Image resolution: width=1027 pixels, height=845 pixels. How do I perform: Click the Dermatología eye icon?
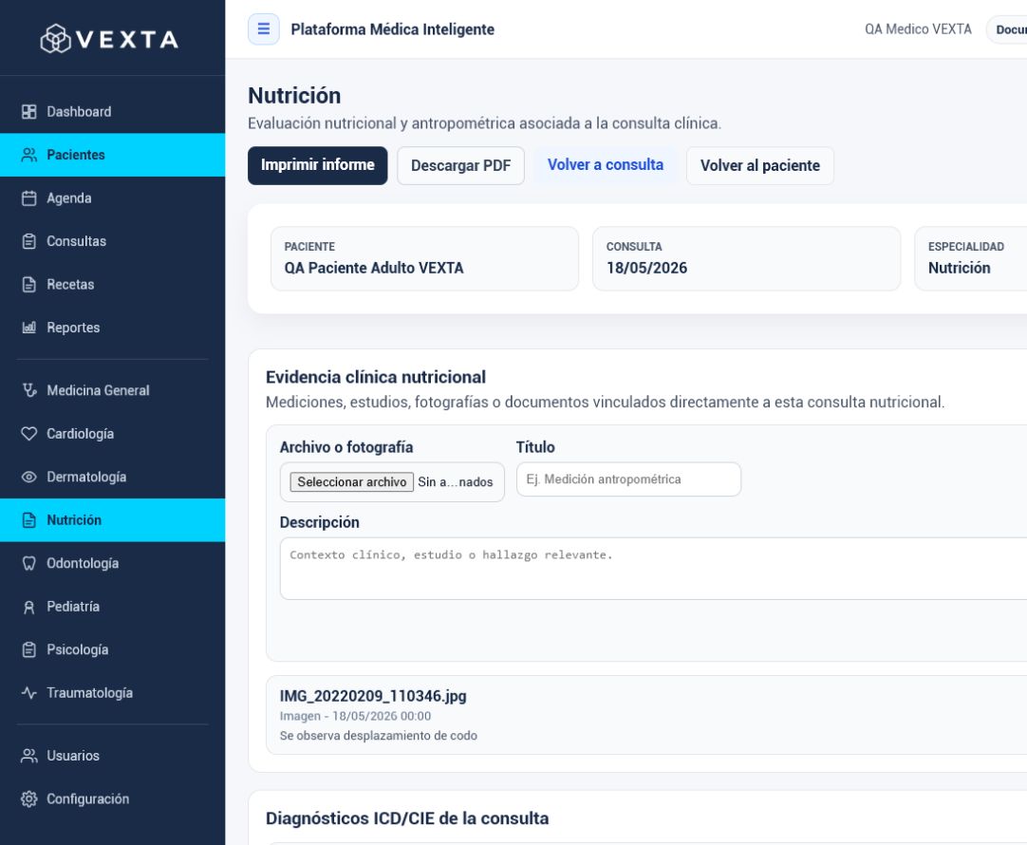pos(28,477)
